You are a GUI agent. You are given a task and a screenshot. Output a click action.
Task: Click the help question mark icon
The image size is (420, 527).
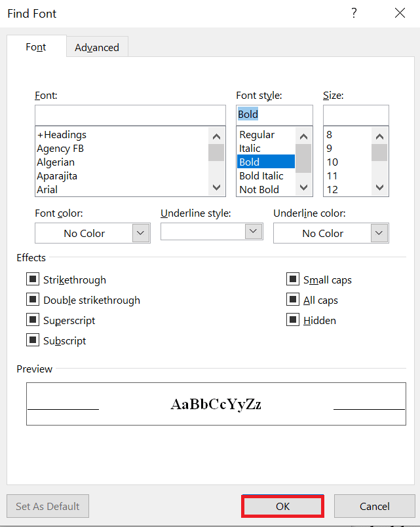pos(354,13)
